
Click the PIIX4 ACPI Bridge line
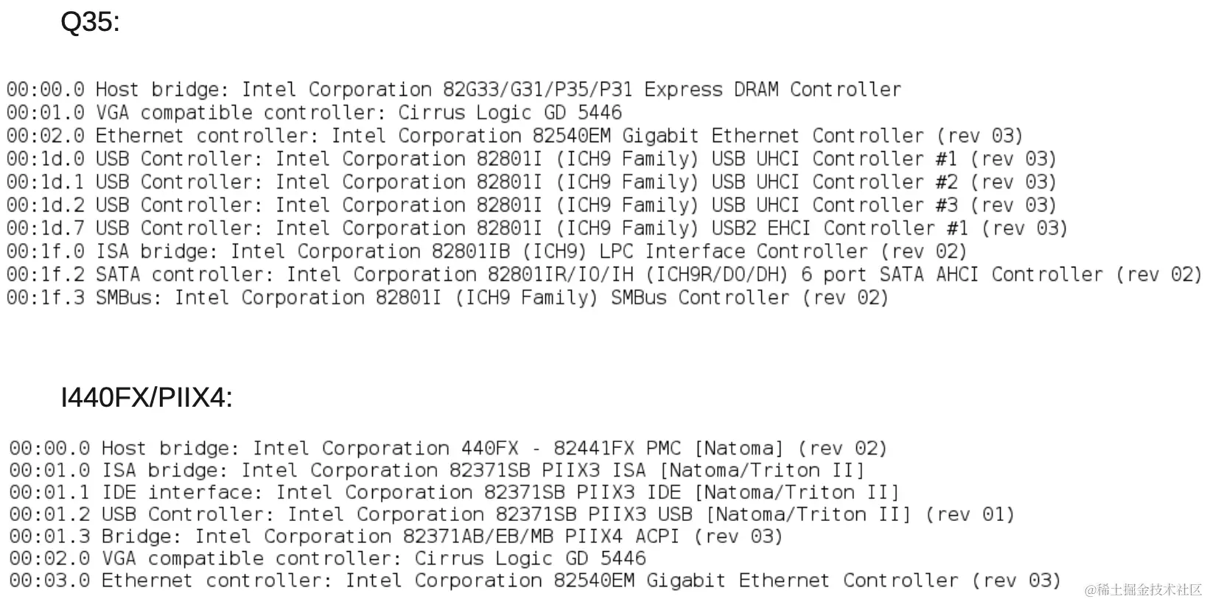tap(396, 536)
